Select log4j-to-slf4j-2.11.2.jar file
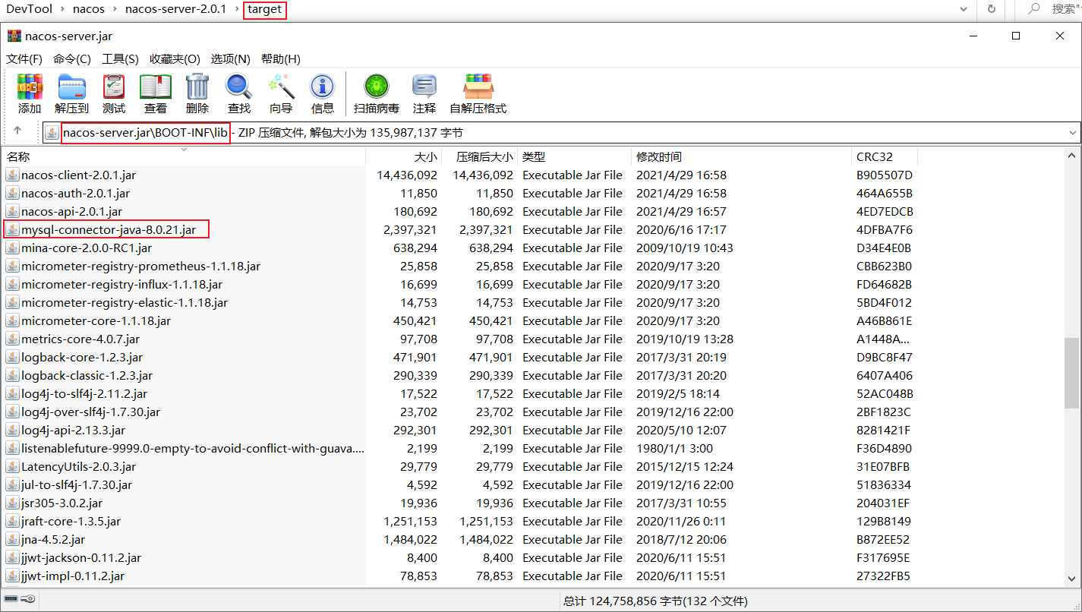This screenshot has height=612, width=1082. tap(84, 393)
